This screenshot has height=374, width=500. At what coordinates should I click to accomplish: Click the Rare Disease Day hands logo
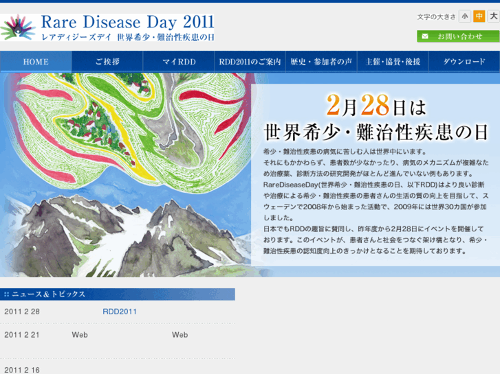click(x=18, y=27)
